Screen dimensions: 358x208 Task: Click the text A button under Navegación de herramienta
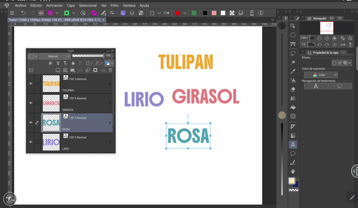(315, 86)
